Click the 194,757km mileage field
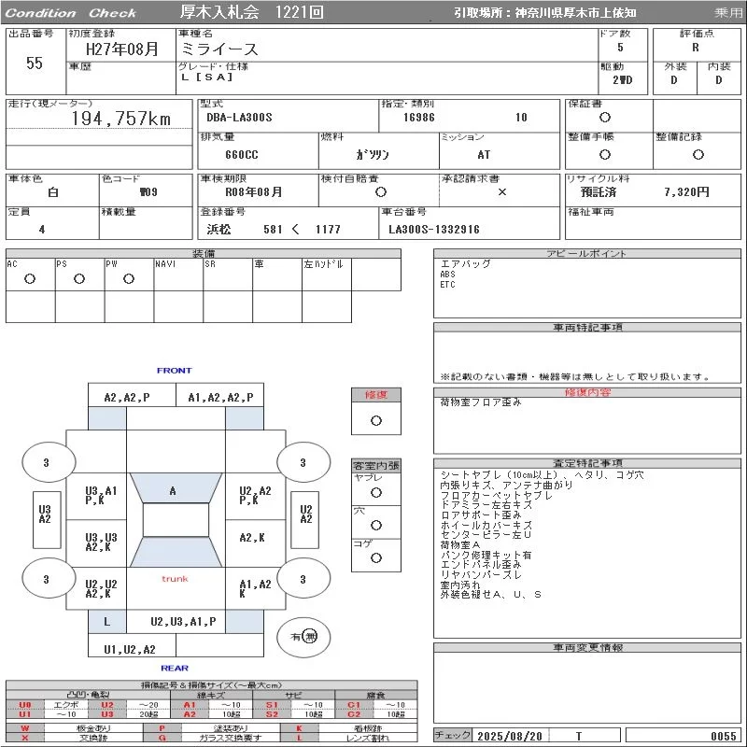Viewport: 747px width, 747px height. point(121,119)
